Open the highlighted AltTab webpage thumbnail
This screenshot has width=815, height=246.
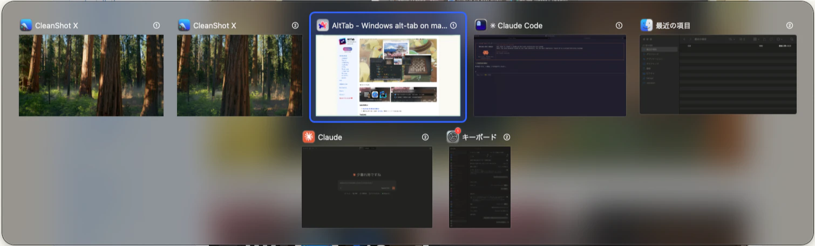(x=388, y=76)
